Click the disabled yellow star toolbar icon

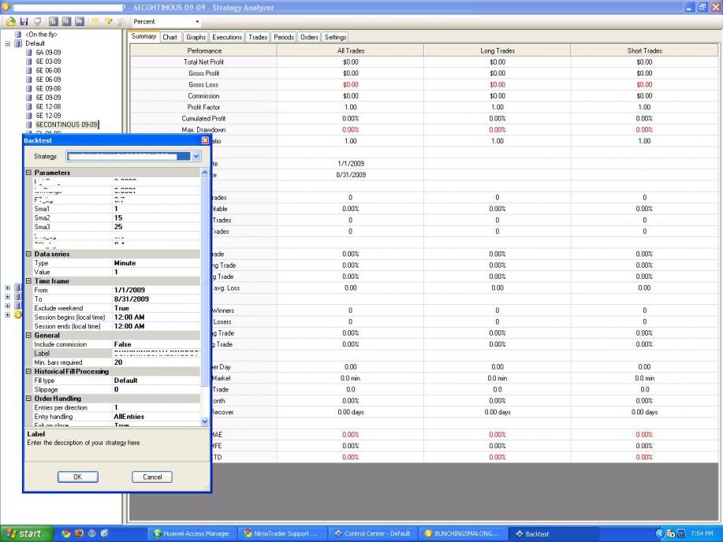pyautogui.click(x=95, y=21)
